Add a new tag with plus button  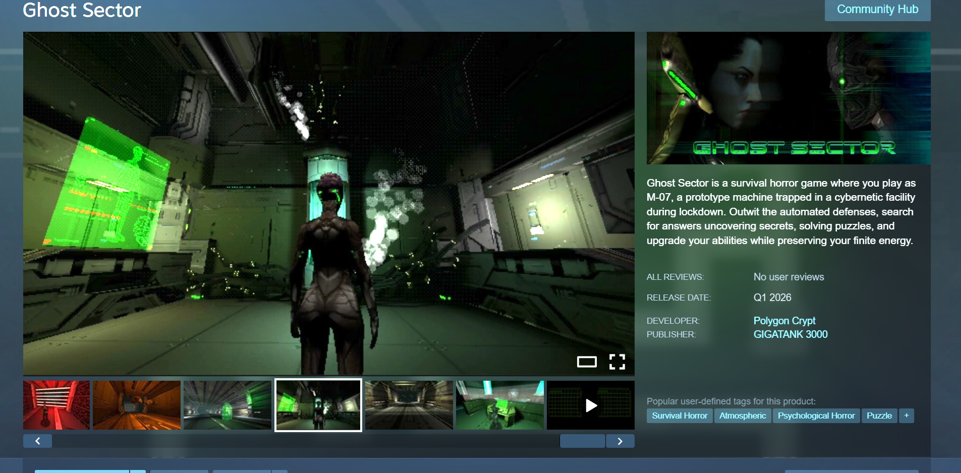pos(907,416)
